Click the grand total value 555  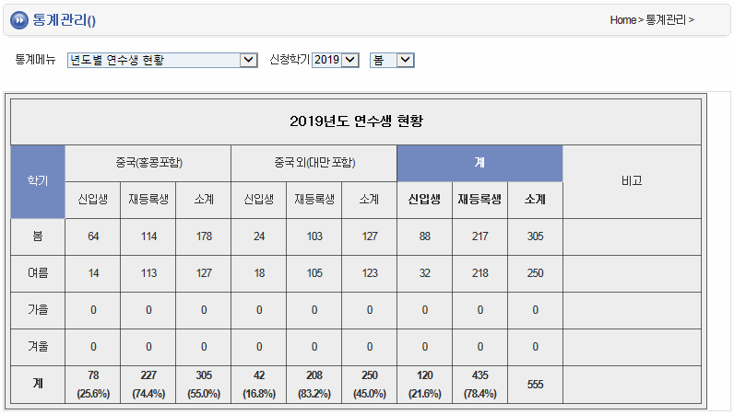pyautogui.click(x=535, y=385)
